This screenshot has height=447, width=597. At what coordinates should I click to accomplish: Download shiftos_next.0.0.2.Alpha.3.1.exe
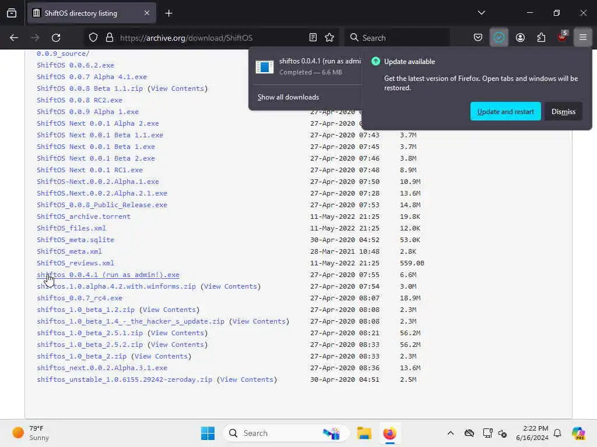click(102, 368)
